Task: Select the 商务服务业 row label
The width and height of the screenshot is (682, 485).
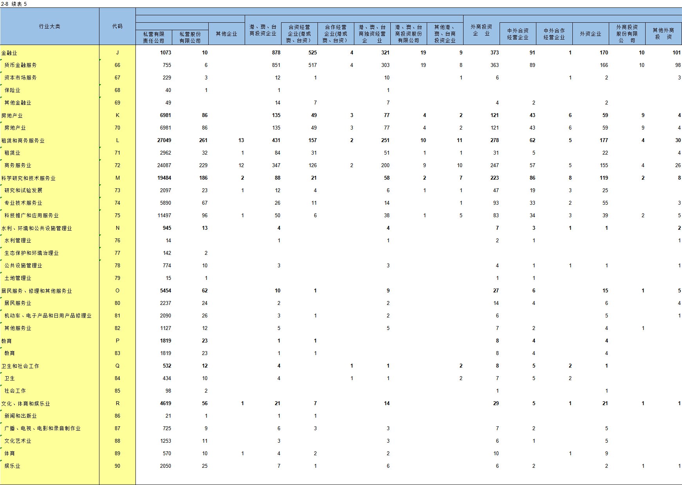Action: (18, 166)
